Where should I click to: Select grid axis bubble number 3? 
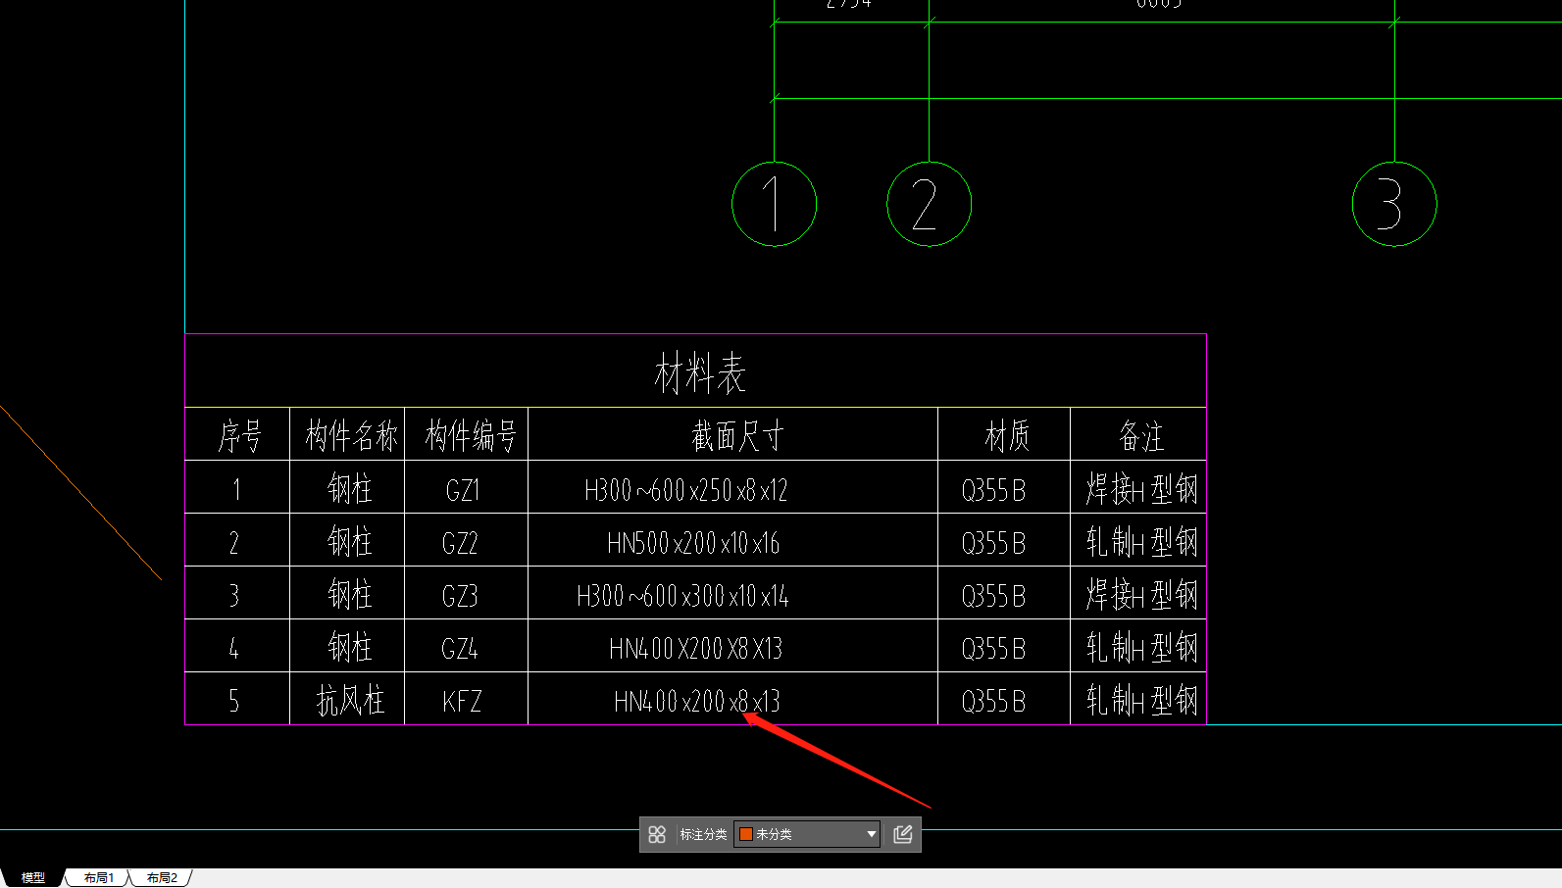tap(1394, 204)
